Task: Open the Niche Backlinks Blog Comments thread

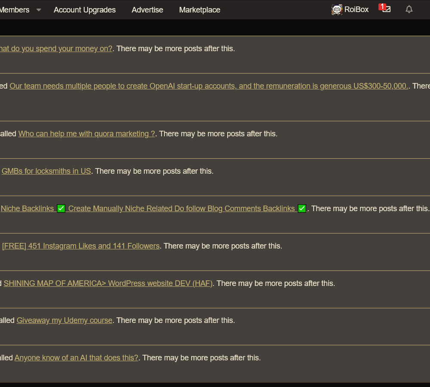Action: click(154, 209)
